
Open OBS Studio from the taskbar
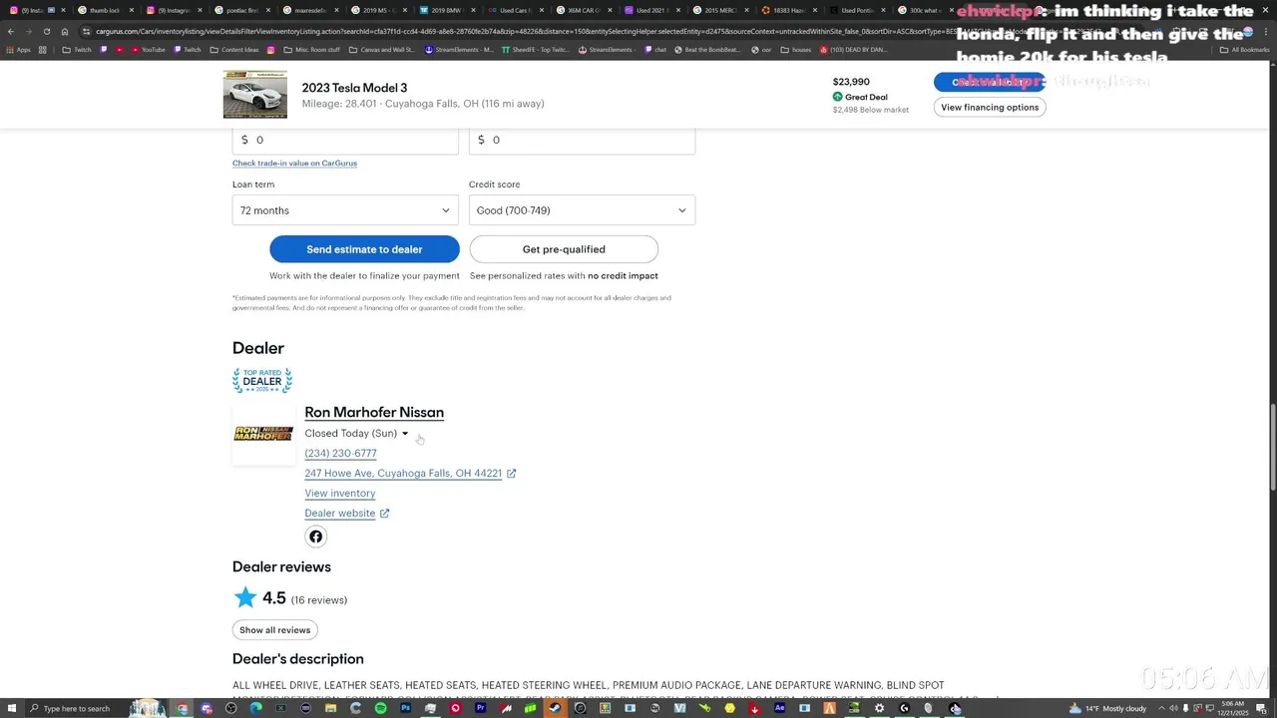(230, 708)
